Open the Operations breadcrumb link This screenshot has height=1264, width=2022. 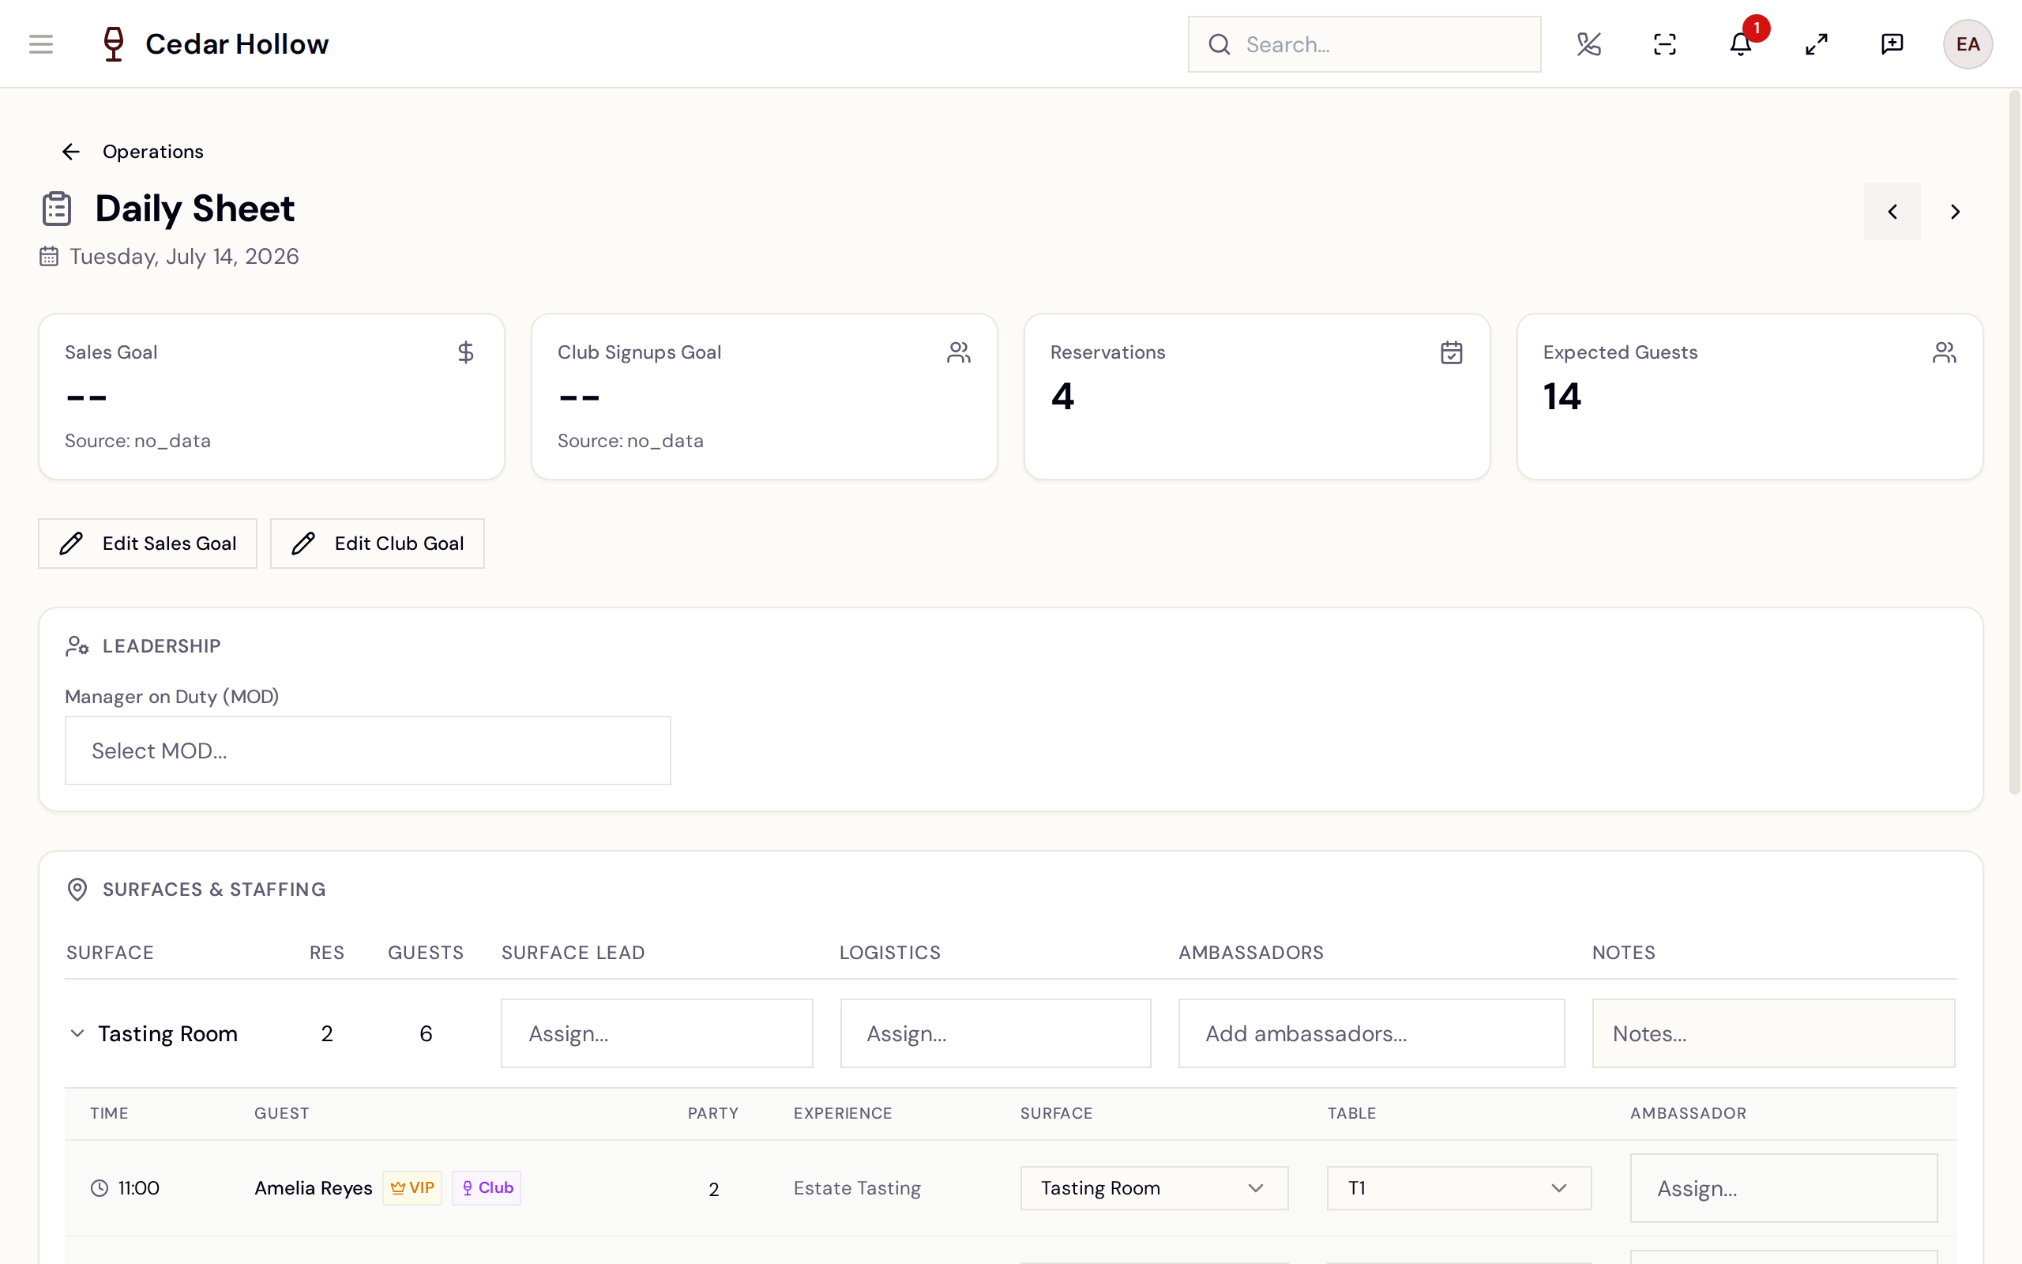pyautogui.click(x=153, y=152)
